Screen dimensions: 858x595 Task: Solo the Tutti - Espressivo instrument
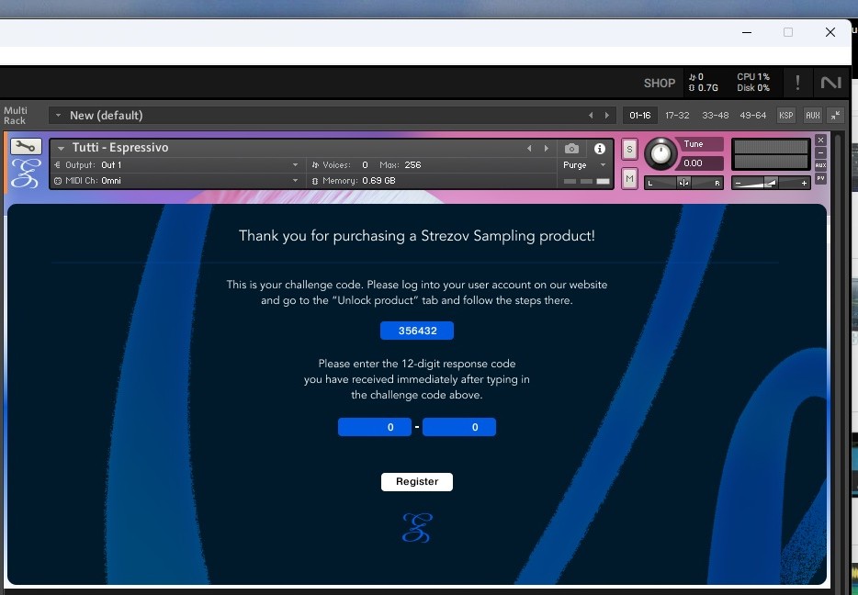coord(629,150)
